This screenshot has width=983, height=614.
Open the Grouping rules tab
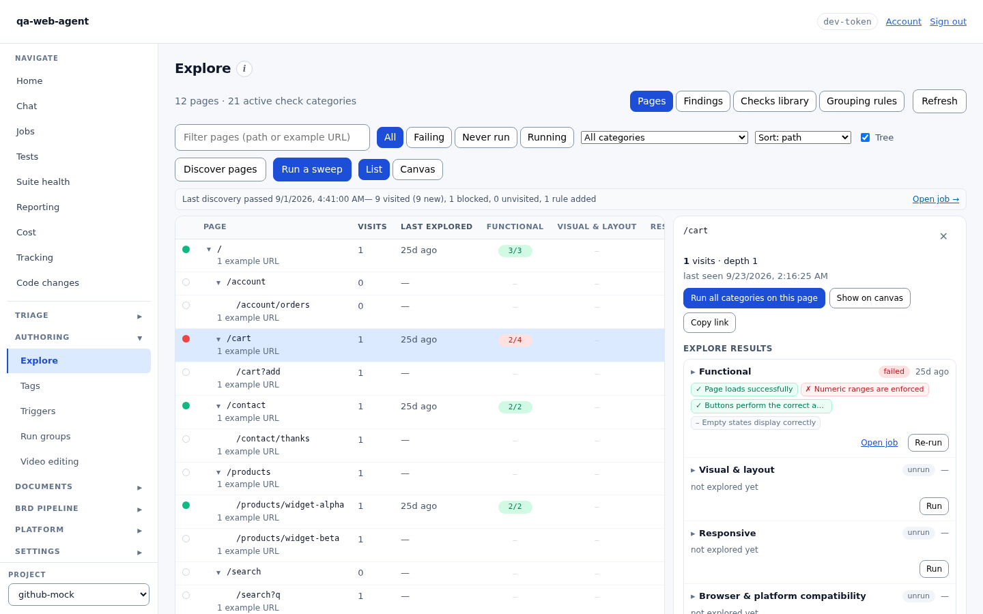pos(861,101)
